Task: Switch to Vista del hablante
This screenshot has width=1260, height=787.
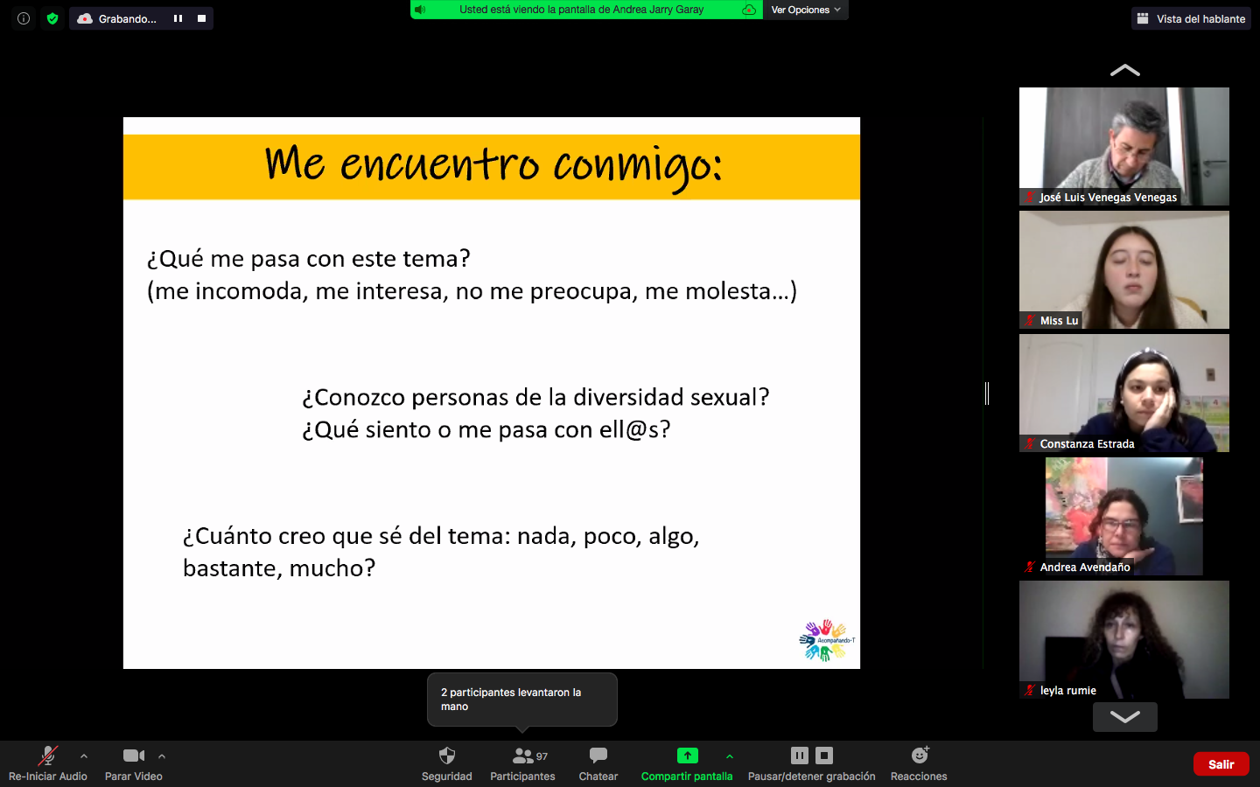Action: pos(1191,18)
